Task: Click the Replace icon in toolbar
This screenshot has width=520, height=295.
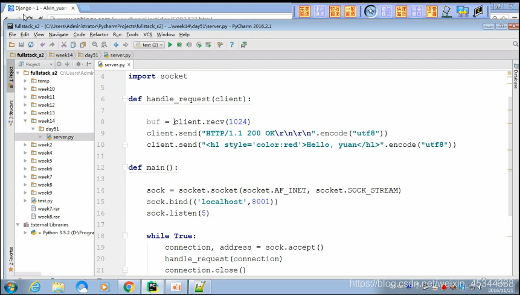Action: pyautogui.click(x=104, y=45)
